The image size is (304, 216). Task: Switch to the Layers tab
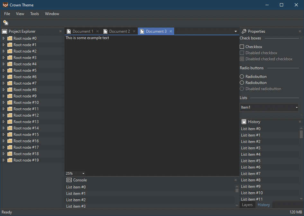pos(247,205)
